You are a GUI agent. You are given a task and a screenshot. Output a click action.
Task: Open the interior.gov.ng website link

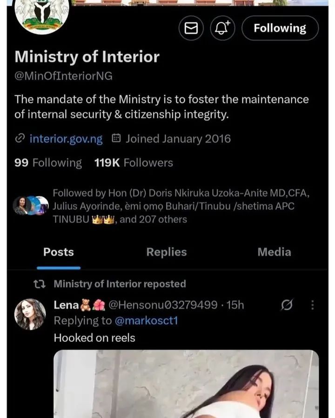point(66,139)
